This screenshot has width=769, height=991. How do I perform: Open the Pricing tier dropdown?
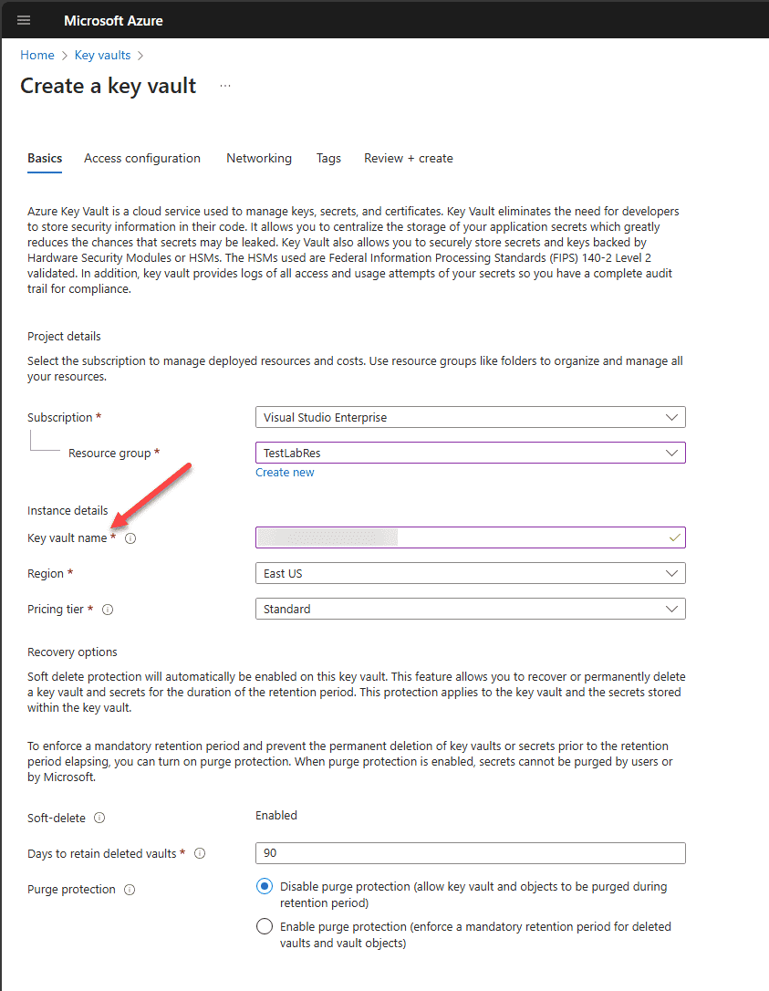[x=470, y=609]
